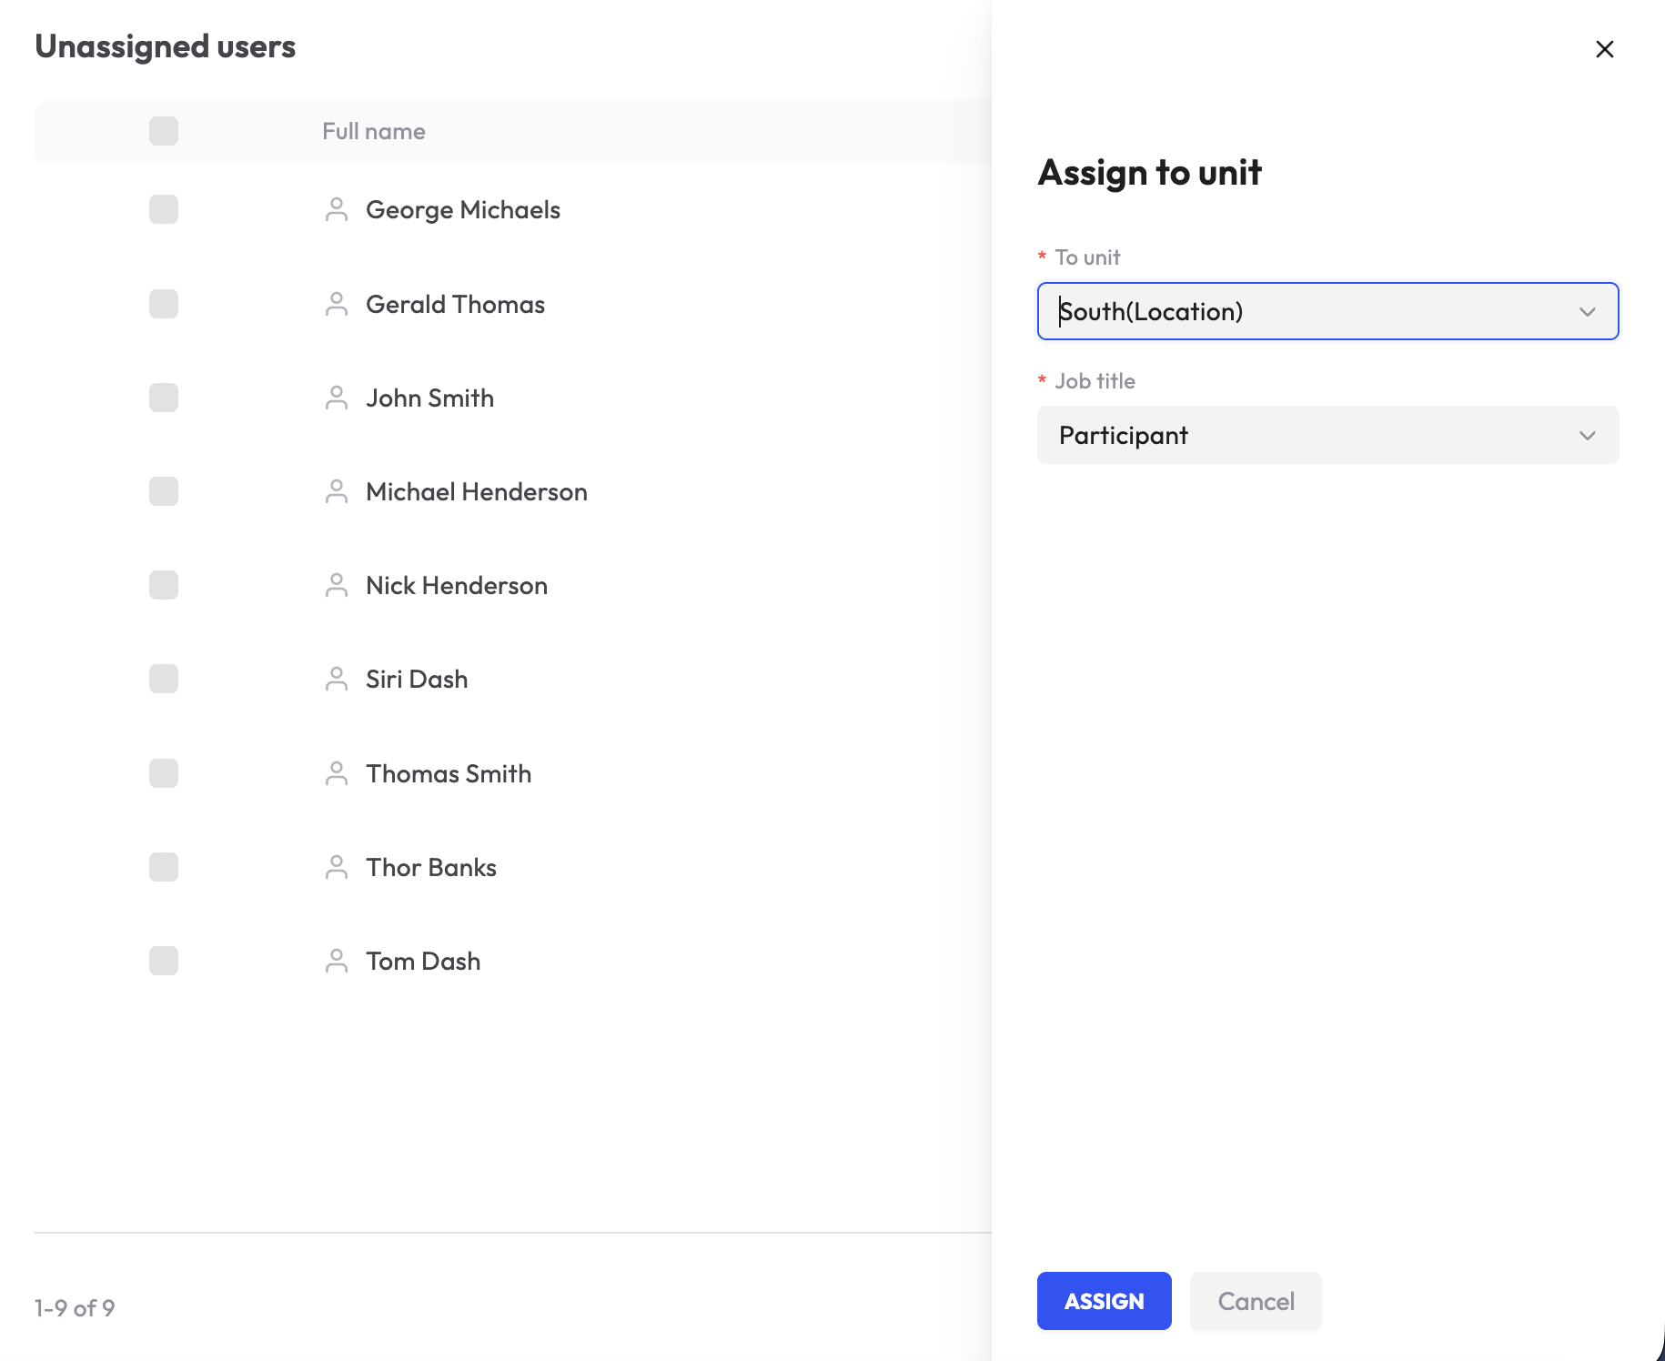Click the user icon beside Tom Dash
Image resolution: width=1665 pixels, height=1361 pixels.
[337, 962]
